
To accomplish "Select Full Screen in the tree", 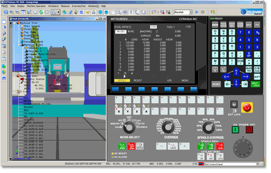I will coord(33,26).
